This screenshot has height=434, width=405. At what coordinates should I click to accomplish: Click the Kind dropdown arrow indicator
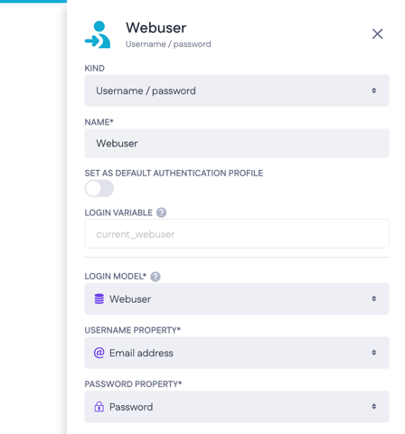click(x=373, y=90)
